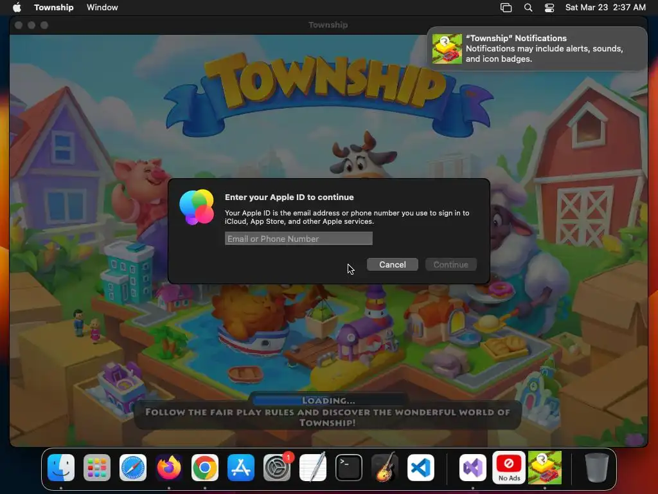This screenshot has height=494, width=658.
Task: Launch Firefox from the dock
Action: (169, 468)
